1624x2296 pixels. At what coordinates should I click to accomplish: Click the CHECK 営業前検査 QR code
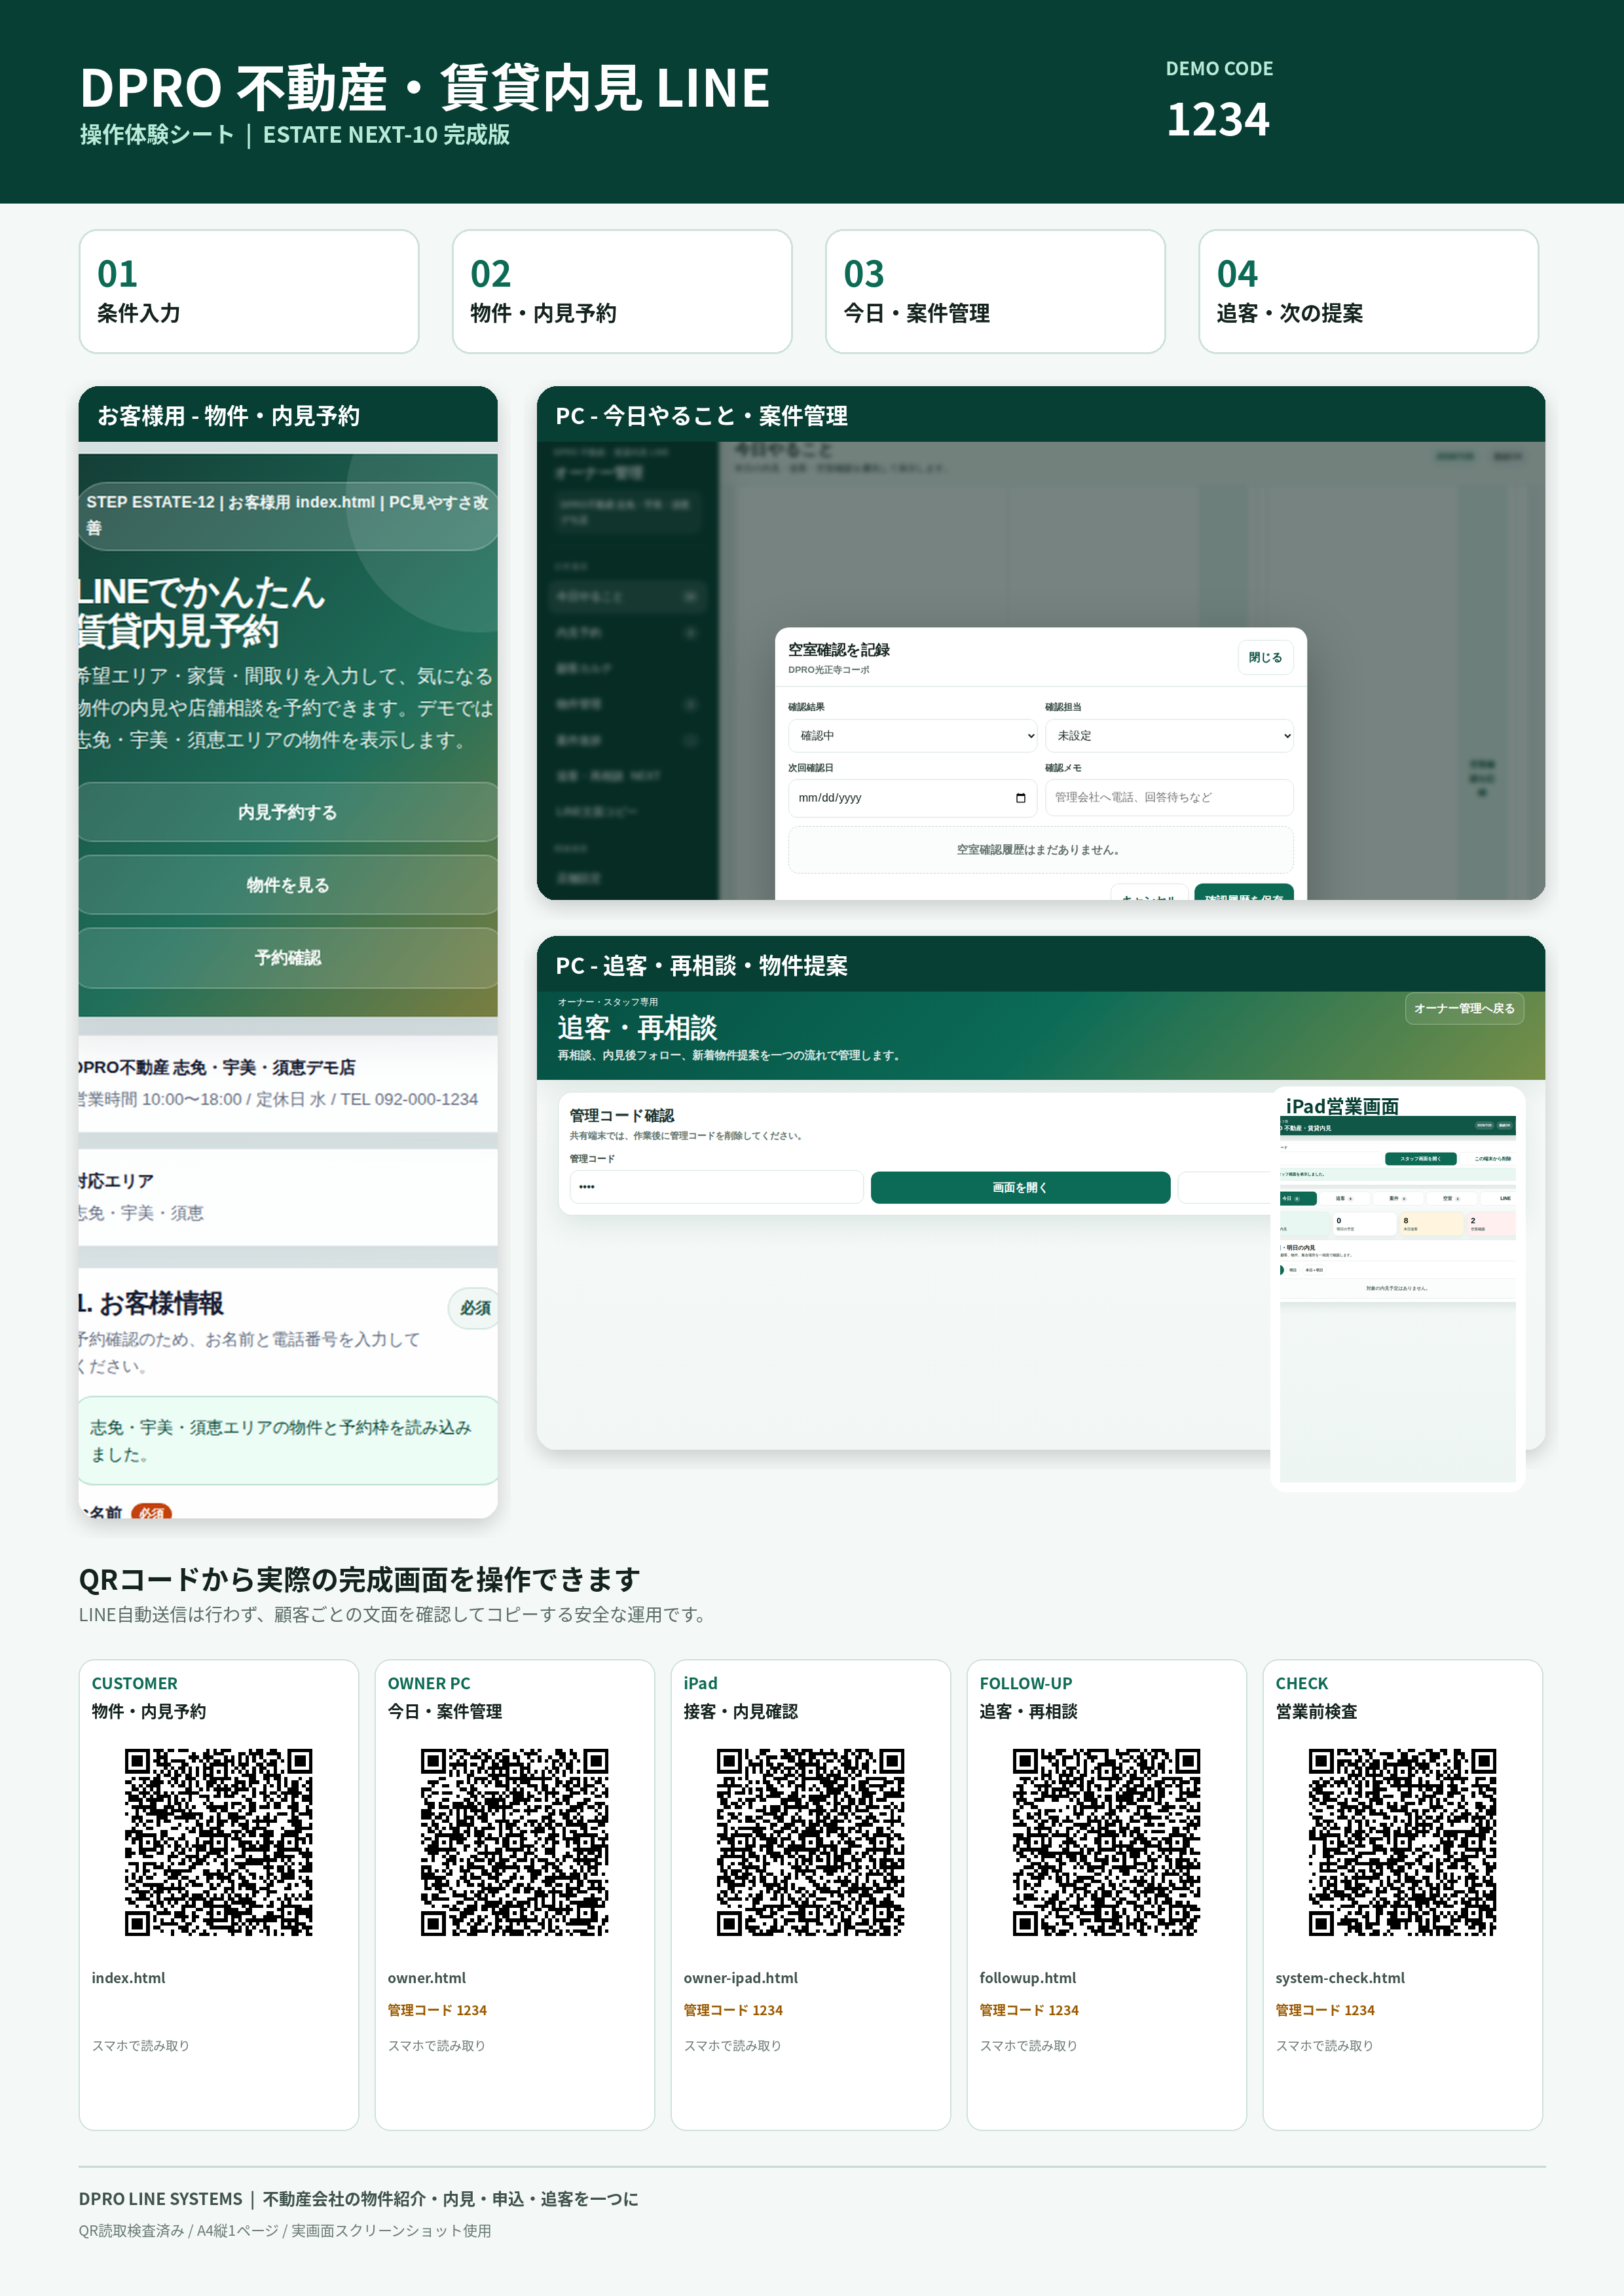[x=1403, y=1842]
